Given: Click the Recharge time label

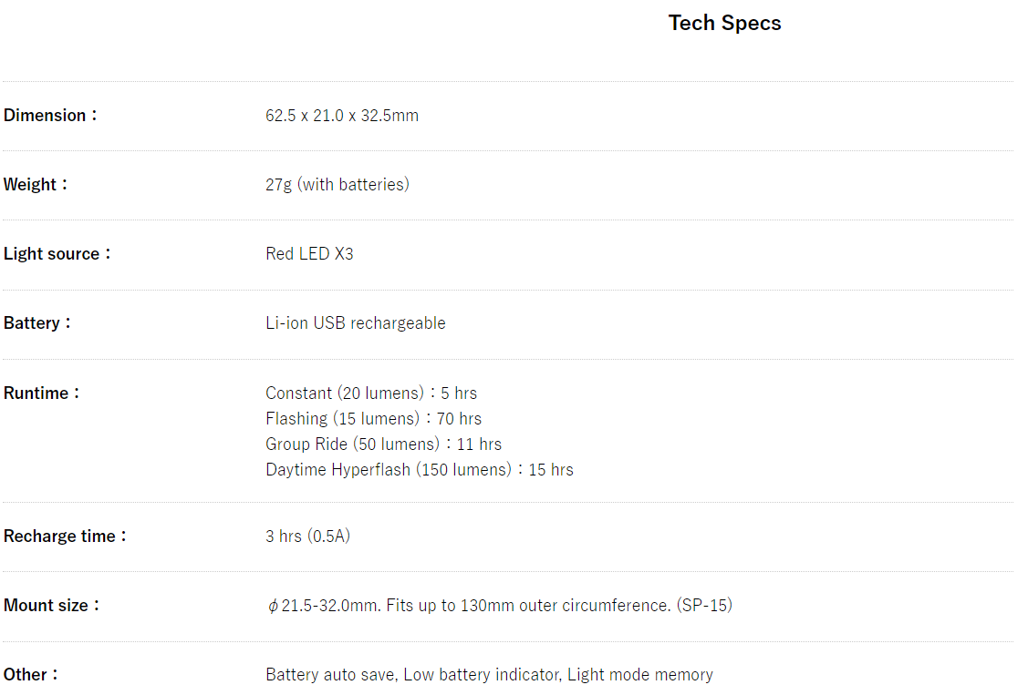Looking at the screenshot, I should 64,537.
